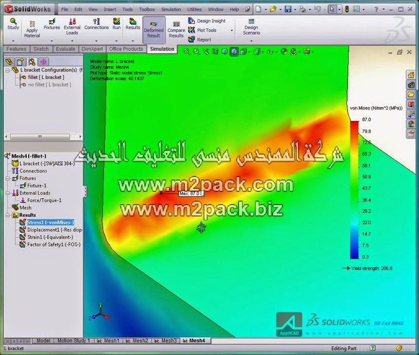Open the Design Scenario dropdown arrow
419x355 pixels.
pos(251,41)
